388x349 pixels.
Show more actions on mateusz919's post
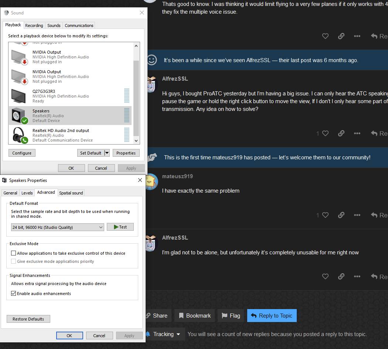pyautogui.click(x=357, y=215)
